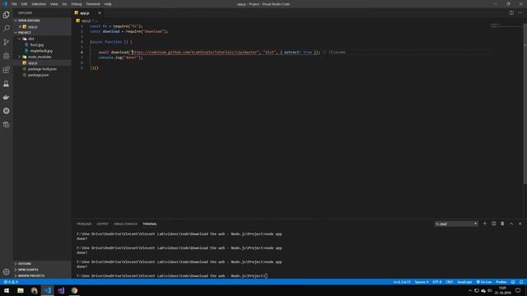Open the editor More Actions ellipsis
The width and height of the screenshot is (527, 296).
pyautogui.click(x=520, y=13)
